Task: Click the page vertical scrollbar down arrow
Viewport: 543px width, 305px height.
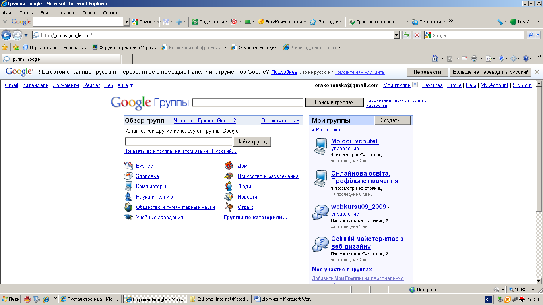Action: pyautogui.click(x=539, y=282)
